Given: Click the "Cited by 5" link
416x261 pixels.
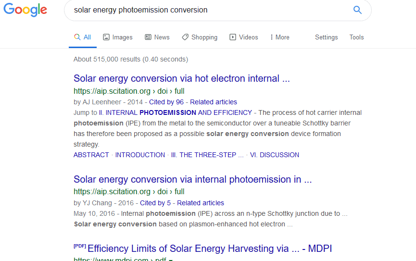Looking at the screenshot, I should click(155, 203).
